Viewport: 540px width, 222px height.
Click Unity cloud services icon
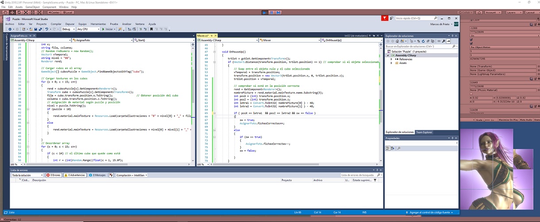[479, 12]
